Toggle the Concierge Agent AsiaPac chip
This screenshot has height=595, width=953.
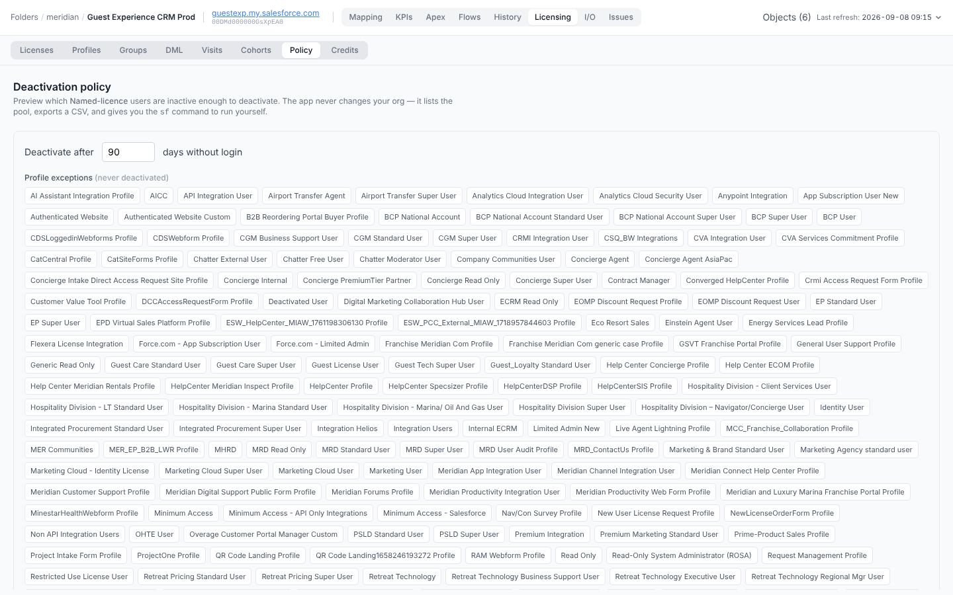pos(688,259)
